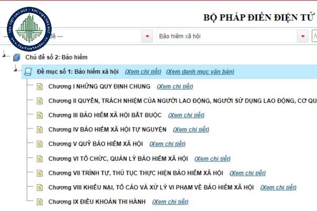Open Xem chi tiết for Chương I
This screenshot has width=317, height=211.
click(x=175, y=87)
